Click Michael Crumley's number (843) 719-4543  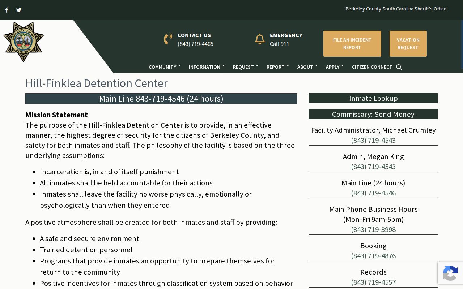(373, 140)
